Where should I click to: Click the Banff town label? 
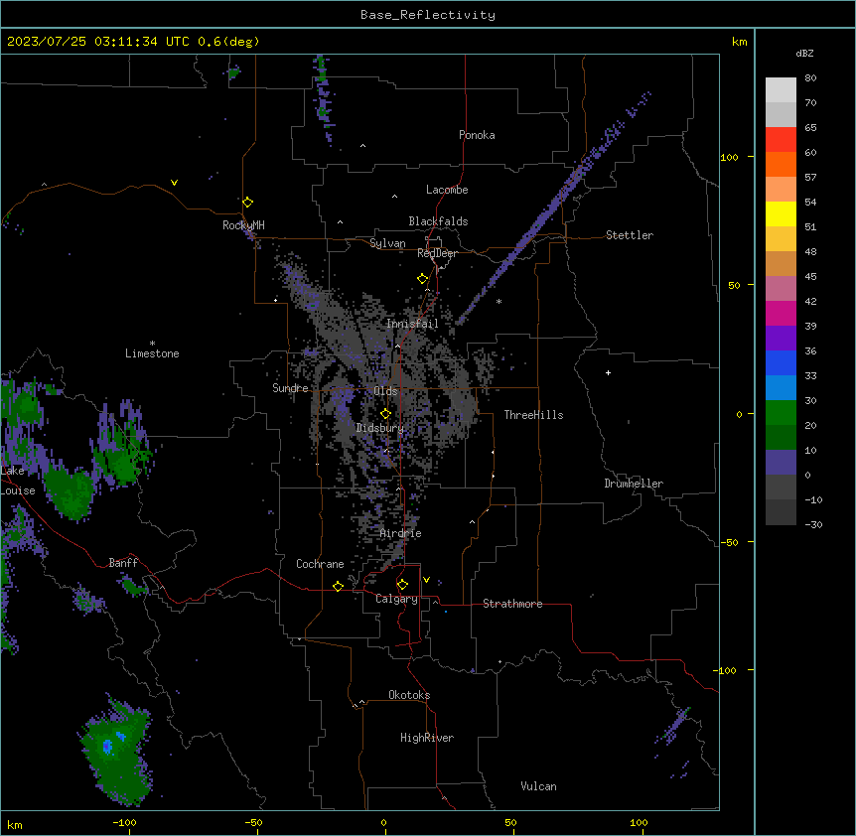[x=123, y=563]
